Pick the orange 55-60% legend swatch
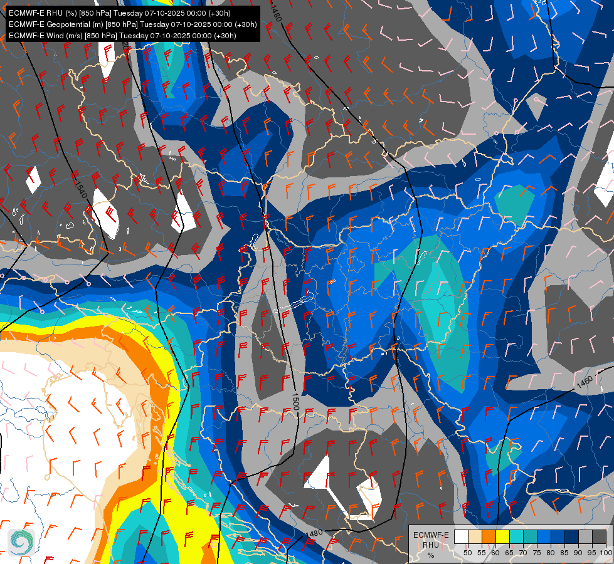Image resolution: width=614 pixels, height=564 pixels. tap(489, 536)
